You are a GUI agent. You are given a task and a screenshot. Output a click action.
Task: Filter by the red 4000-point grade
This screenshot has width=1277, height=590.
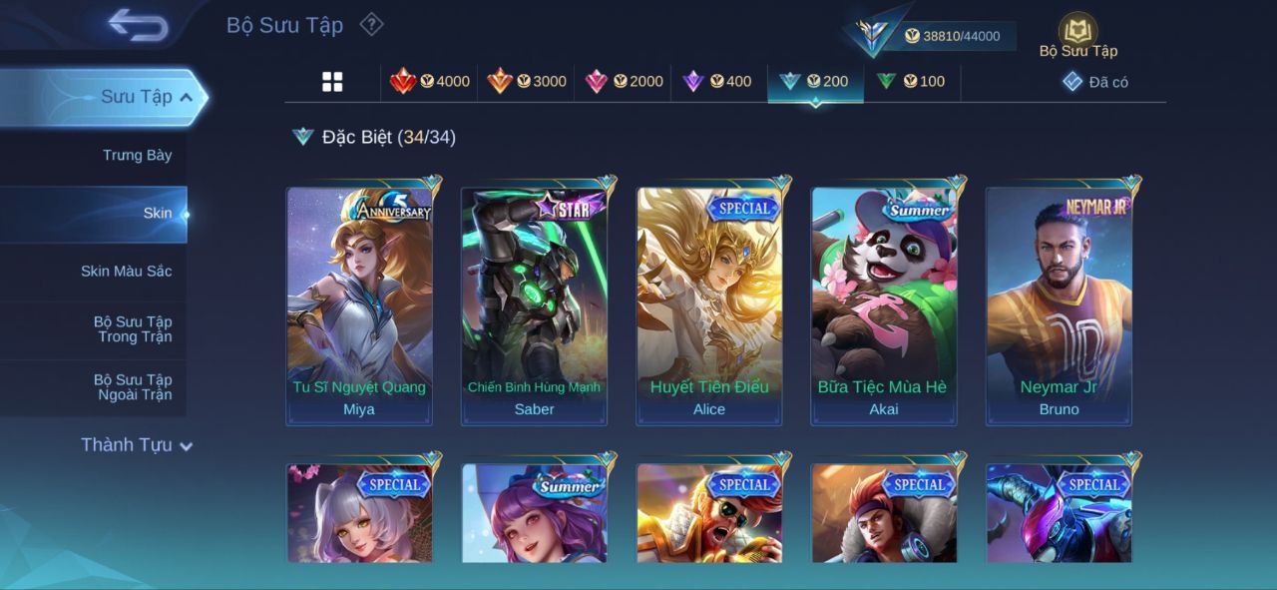(430, 82)
